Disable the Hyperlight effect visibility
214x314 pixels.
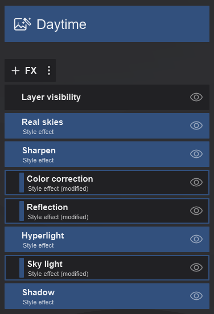point(196,239)
